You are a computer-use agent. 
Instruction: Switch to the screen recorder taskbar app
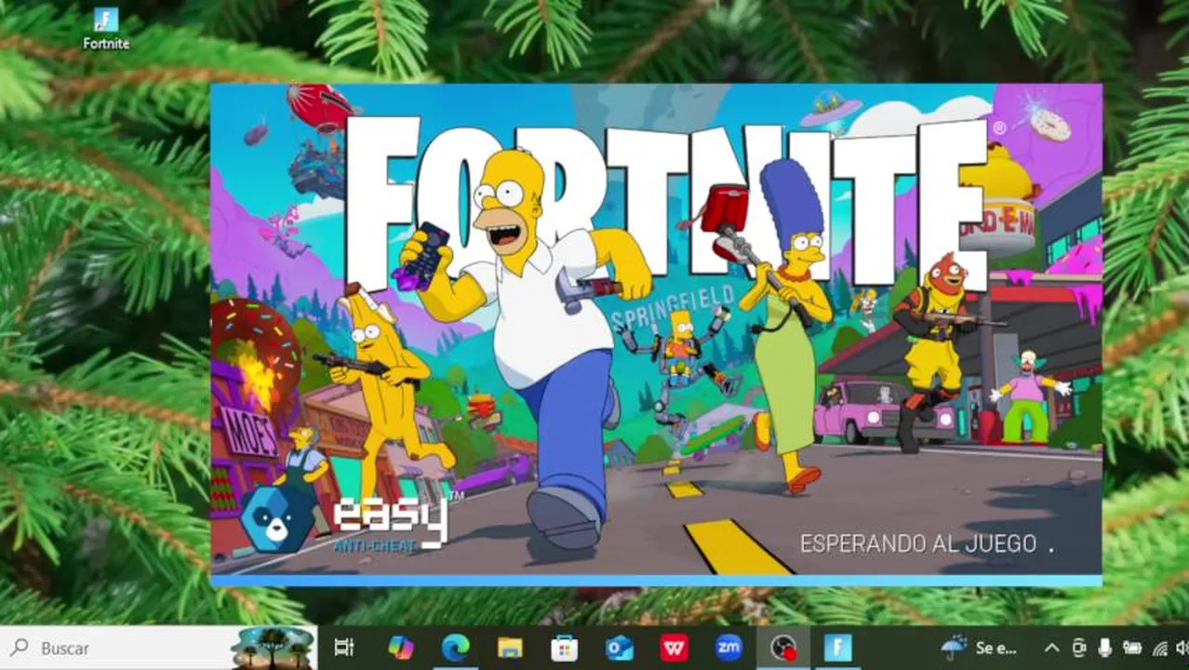click(783, 649)
